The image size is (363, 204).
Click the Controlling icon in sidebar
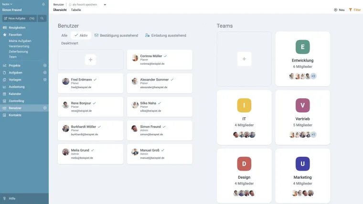pos(5,101)
